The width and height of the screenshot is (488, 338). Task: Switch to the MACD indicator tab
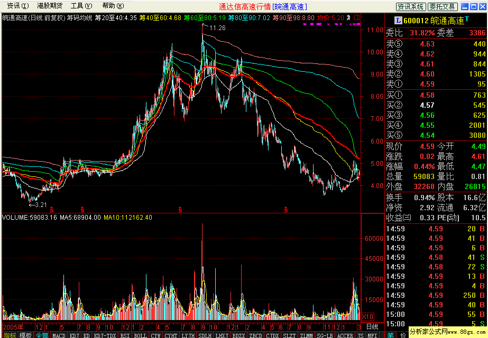[59, 335]
